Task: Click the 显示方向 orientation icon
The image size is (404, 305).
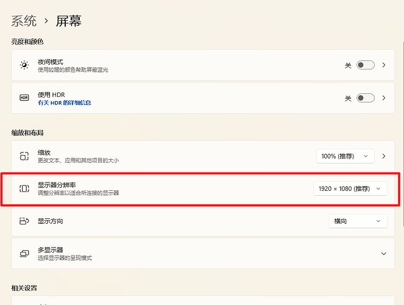Action: [x=24, y=221]
